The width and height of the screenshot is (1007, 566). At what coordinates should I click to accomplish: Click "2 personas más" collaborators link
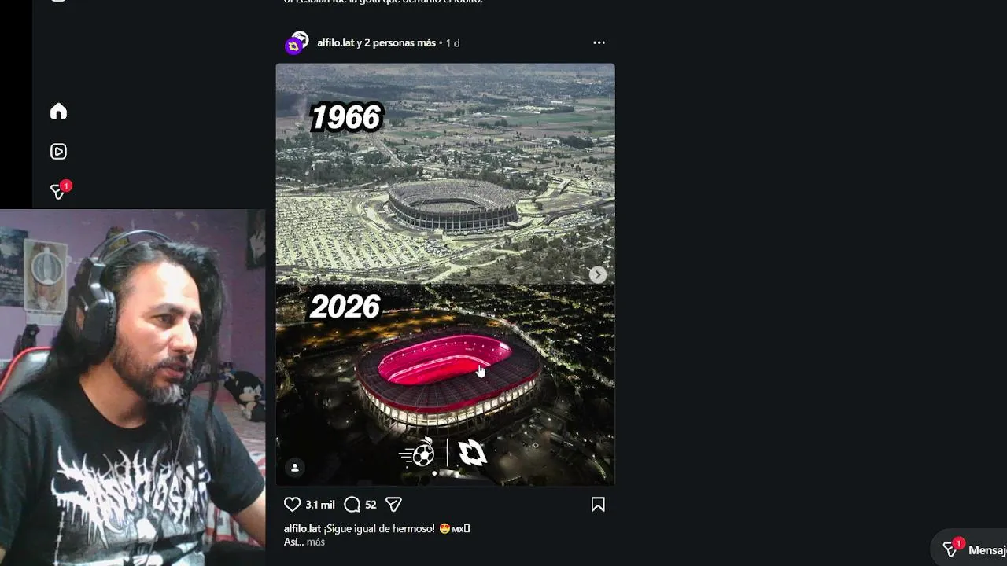[400, 43]
